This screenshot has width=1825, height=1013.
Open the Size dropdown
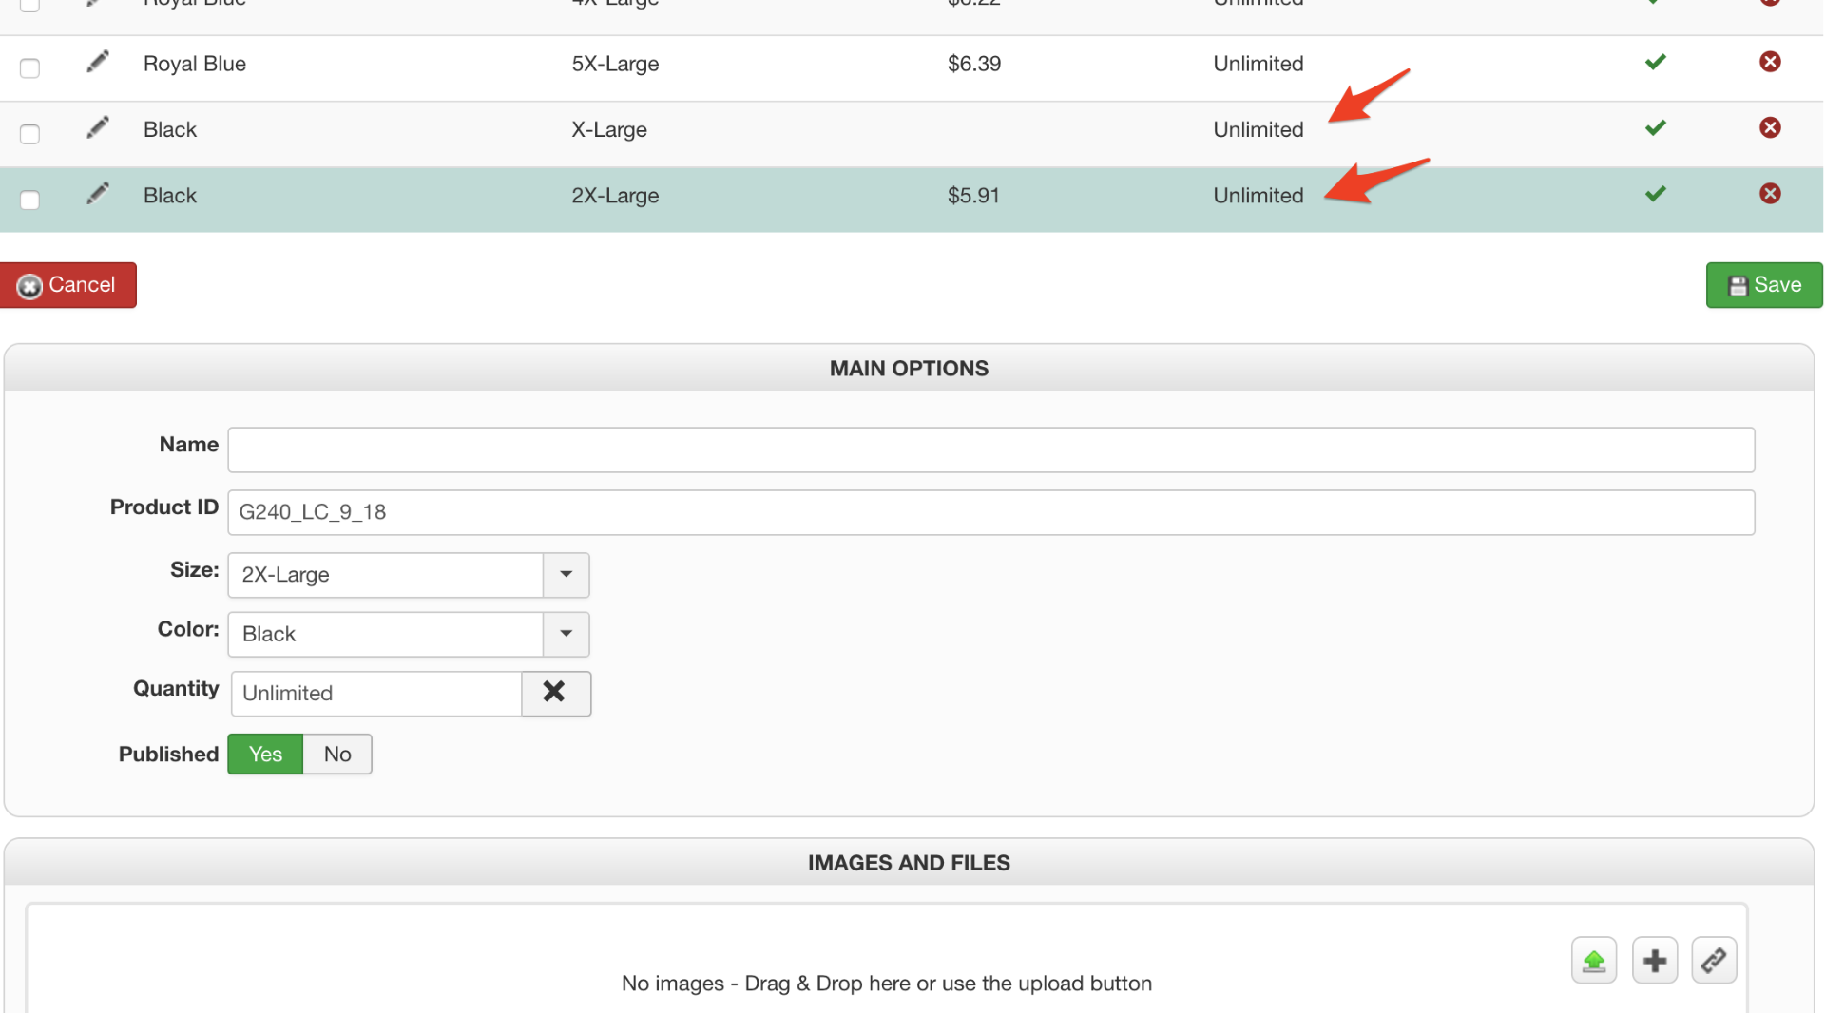tap(566, 575)
